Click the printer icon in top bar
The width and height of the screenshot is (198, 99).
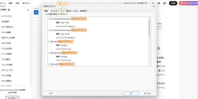pyautogui.click(x=164, y=3)
